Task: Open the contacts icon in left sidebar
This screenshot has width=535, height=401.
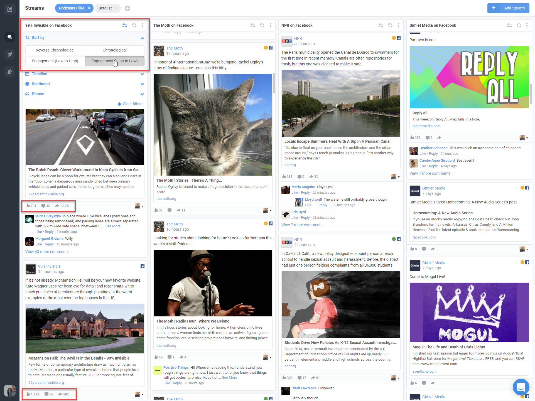Action: tap(10, 72)
